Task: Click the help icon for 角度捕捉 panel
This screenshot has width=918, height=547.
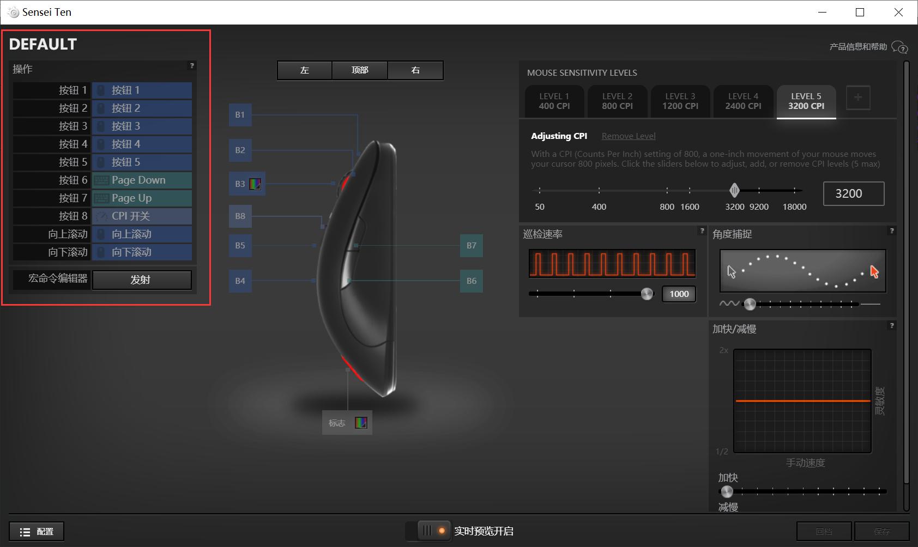Action: point(891,231)
